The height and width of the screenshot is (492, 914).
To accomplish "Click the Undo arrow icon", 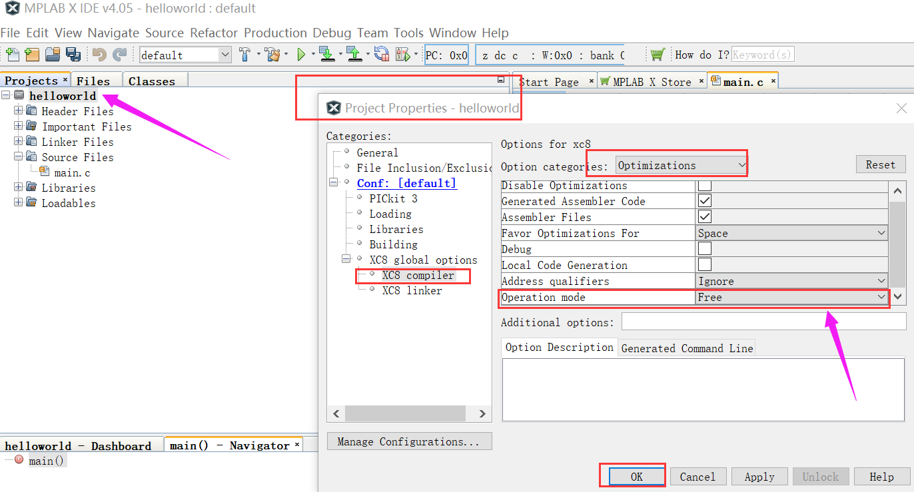I will click(99, 55).
